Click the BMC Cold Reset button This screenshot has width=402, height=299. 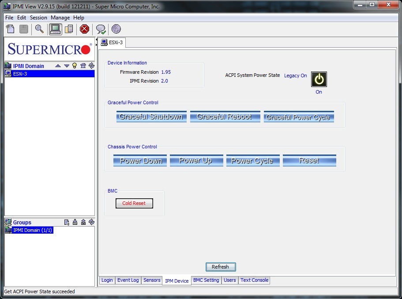click(x=134, y=203)
